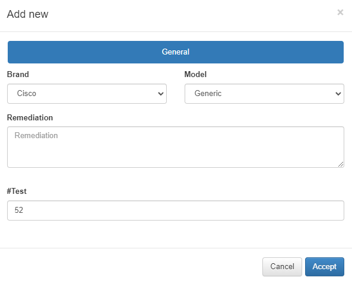Click the Model field label

pyautogui.click(x=195, y=75)
